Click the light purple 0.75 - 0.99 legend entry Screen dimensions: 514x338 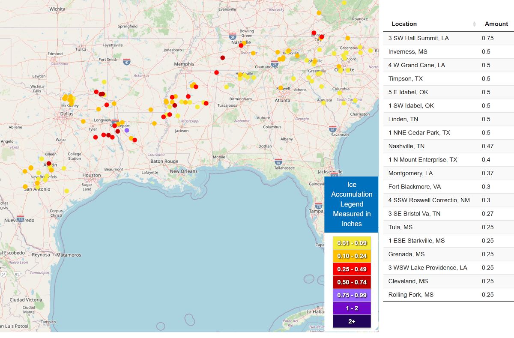(x=352, y=295)
